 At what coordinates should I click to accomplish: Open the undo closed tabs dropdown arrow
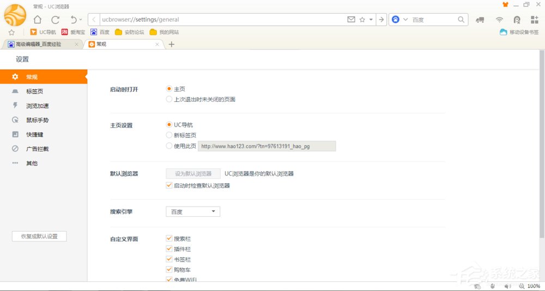pos(81,20)
